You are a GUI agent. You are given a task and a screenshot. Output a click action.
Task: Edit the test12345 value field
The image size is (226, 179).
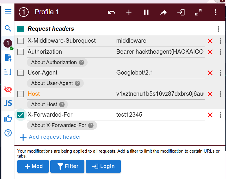point(160,115)
